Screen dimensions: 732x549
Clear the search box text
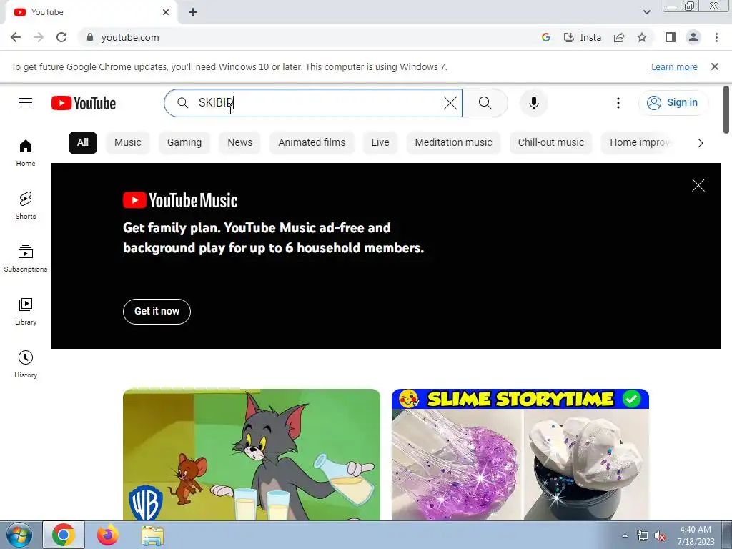[450, 103]
